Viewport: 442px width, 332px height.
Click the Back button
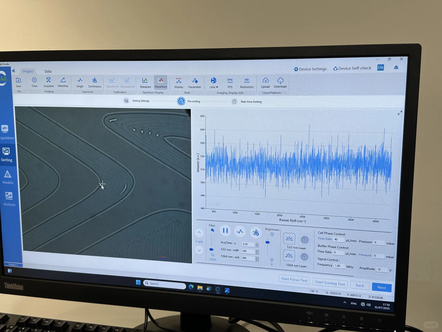[x=360, y=285]
